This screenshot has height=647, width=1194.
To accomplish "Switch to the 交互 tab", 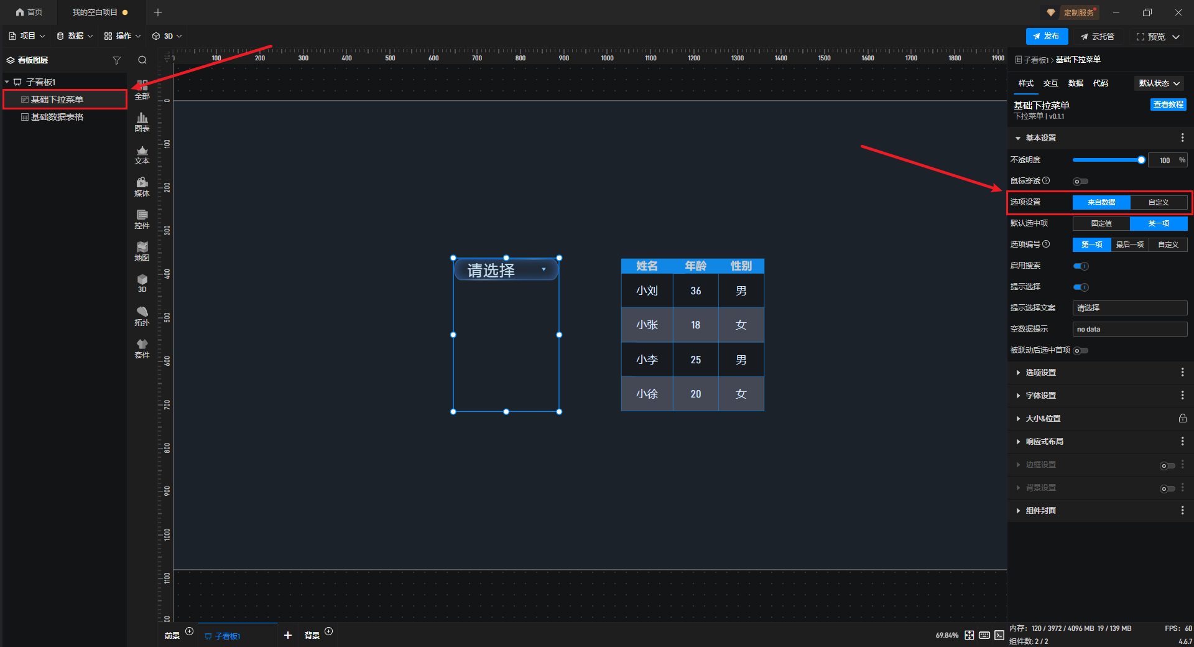I will [1050, 83].
